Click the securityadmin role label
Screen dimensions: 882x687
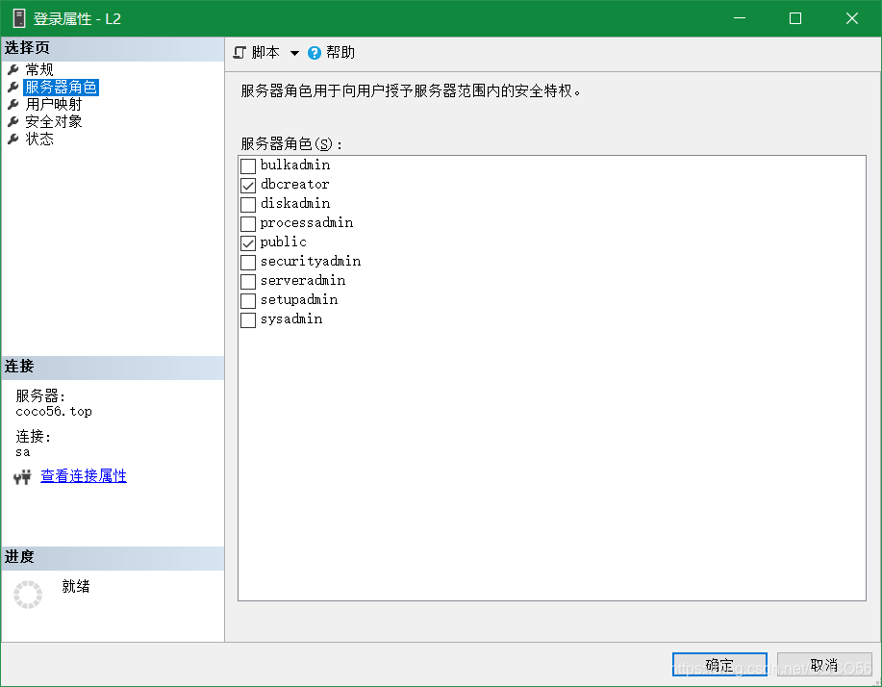[x=311, y=261]
